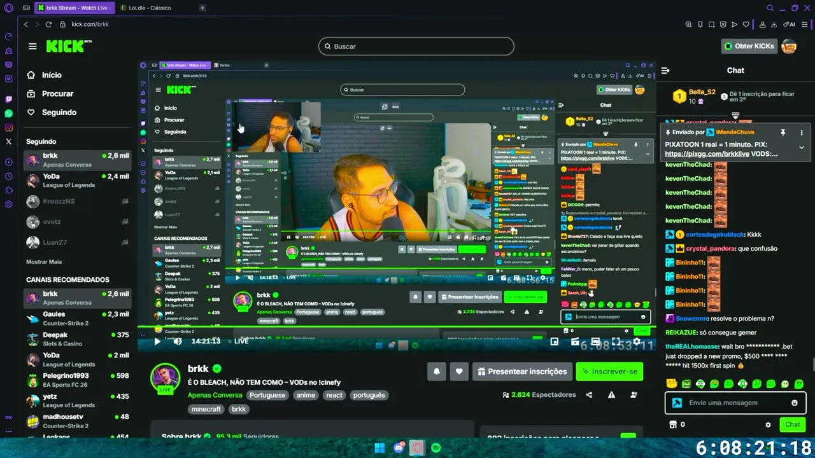Click the video player progress bar
The image size is (815, 458).
point(397,327)
